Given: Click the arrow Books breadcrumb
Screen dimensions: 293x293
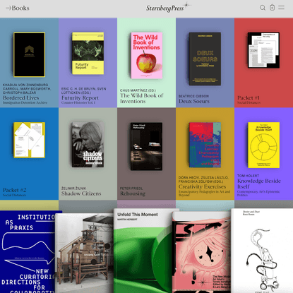Looking at the screenshot, I should pos(18,8).
